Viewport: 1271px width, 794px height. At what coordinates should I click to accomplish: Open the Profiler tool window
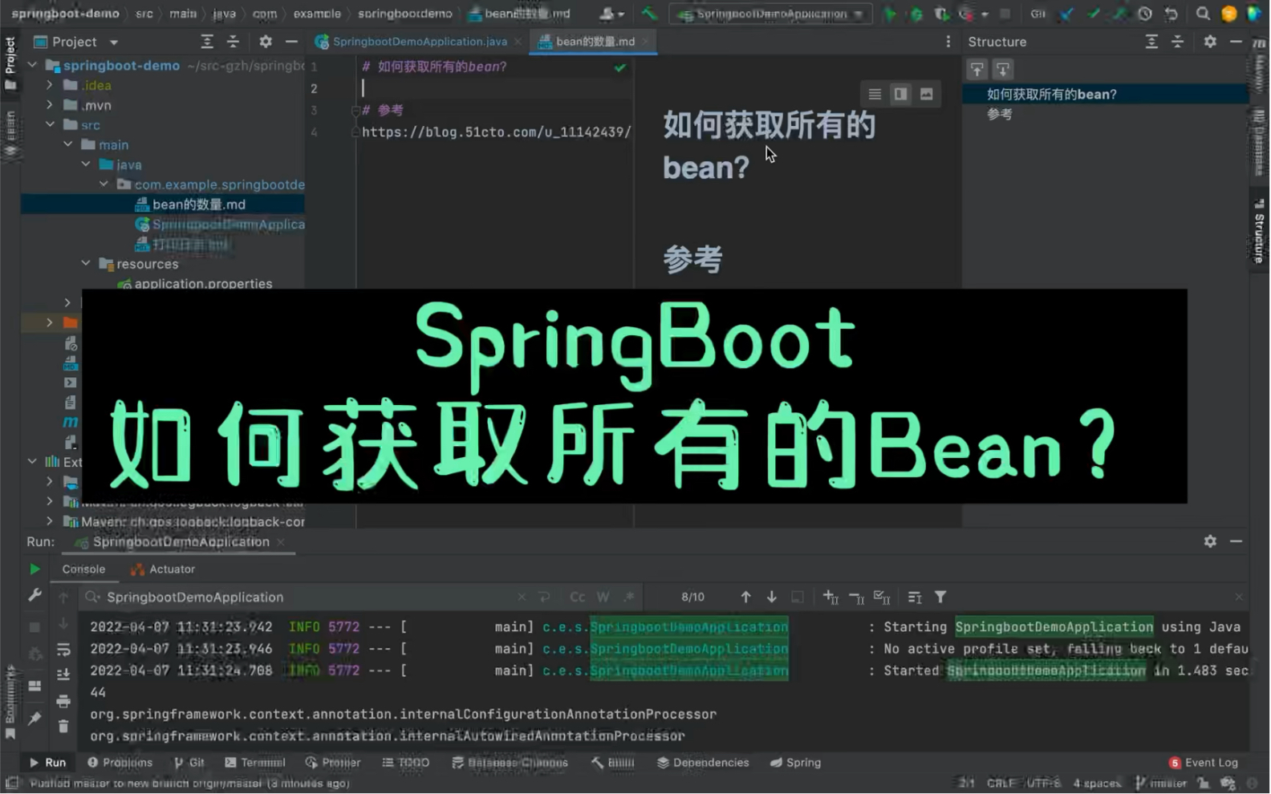coord(333,763)
